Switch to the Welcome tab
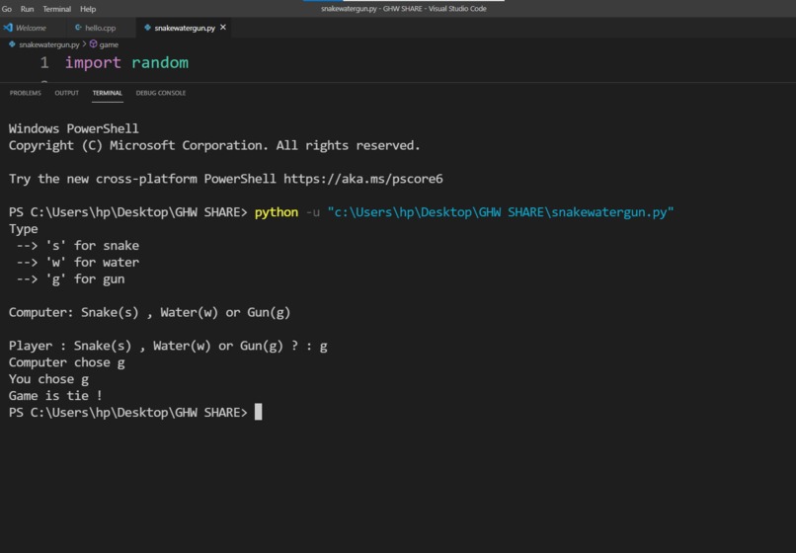 (x=31, y=28)
